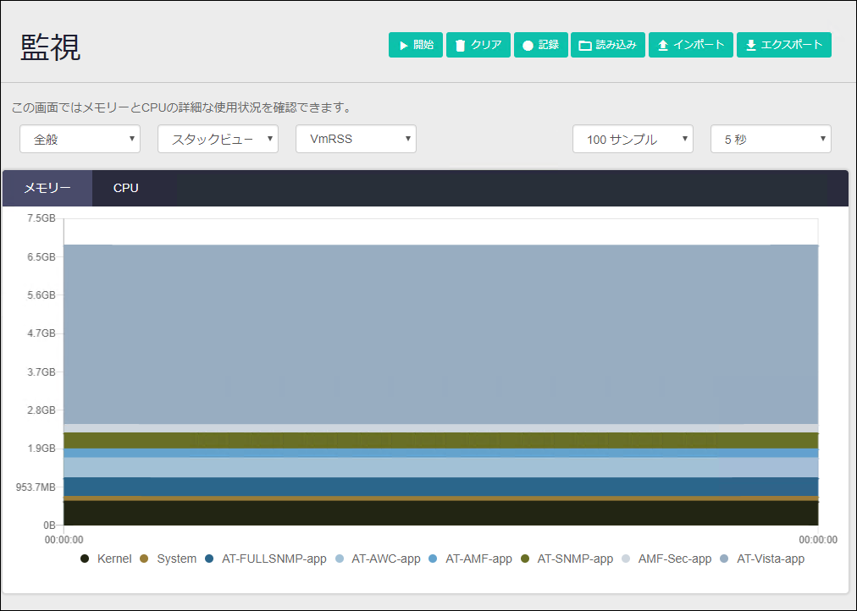Viewport: 857px width, 611px height.
Task: Click the エクスポート text label
Action: (x=792, y=45)
